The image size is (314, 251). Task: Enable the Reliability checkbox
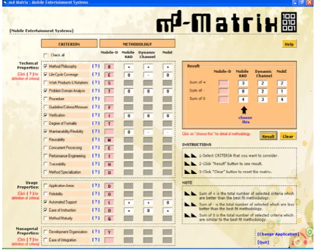[x=46, y=194]
